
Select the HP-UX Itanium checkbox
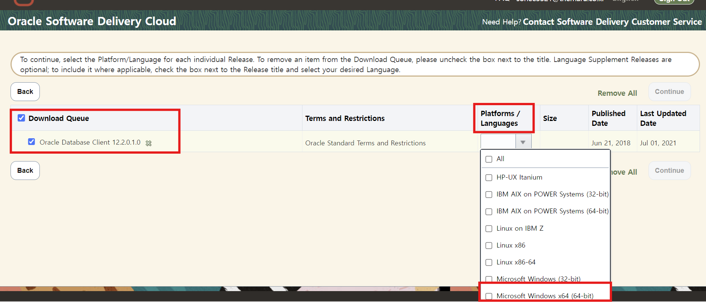tap(489, 178)
